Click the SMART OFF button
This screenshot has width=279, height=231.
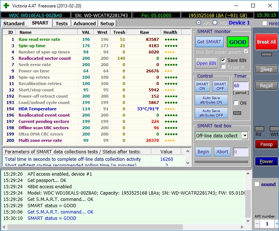click(x=220, y=86)
